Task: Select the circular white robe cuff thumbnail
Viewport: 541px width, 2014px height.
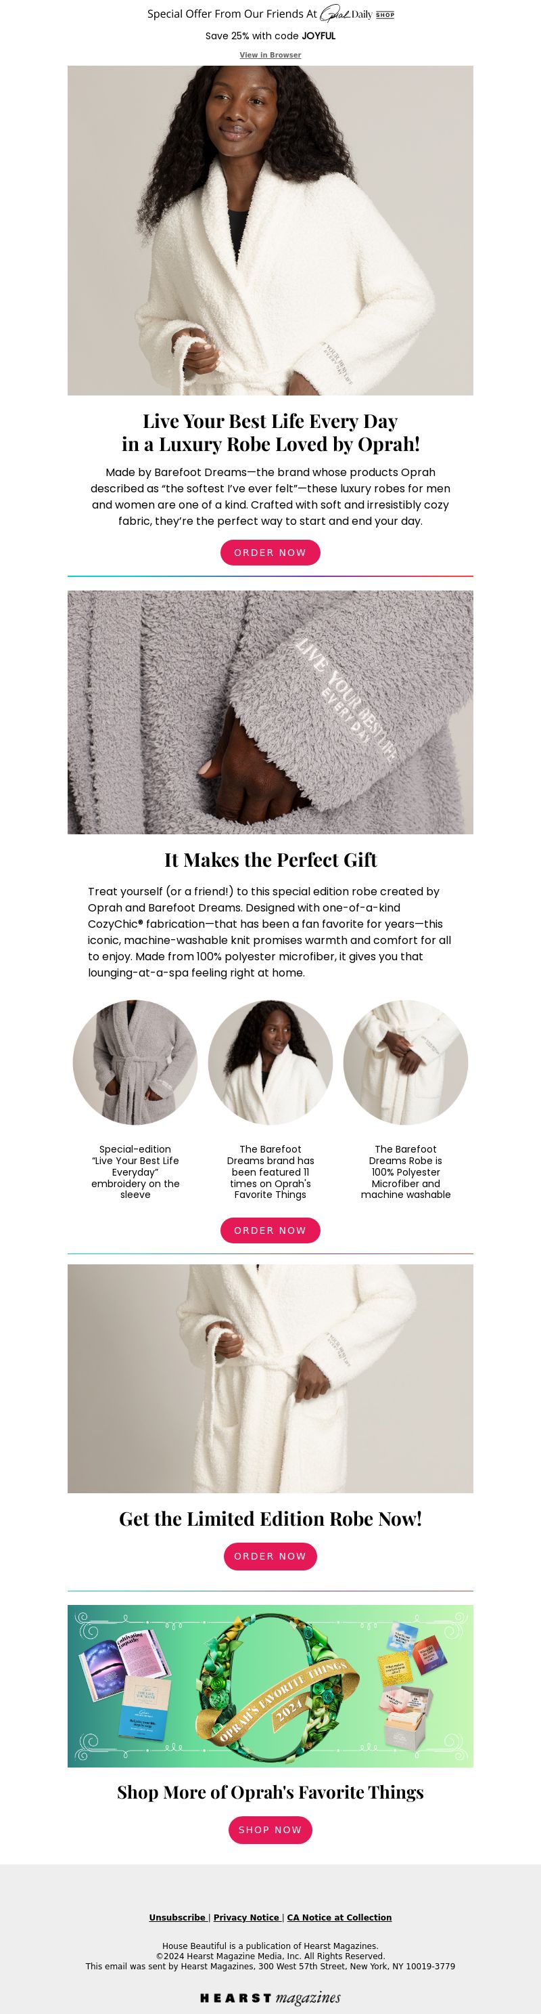Action: pos(406,1063)
